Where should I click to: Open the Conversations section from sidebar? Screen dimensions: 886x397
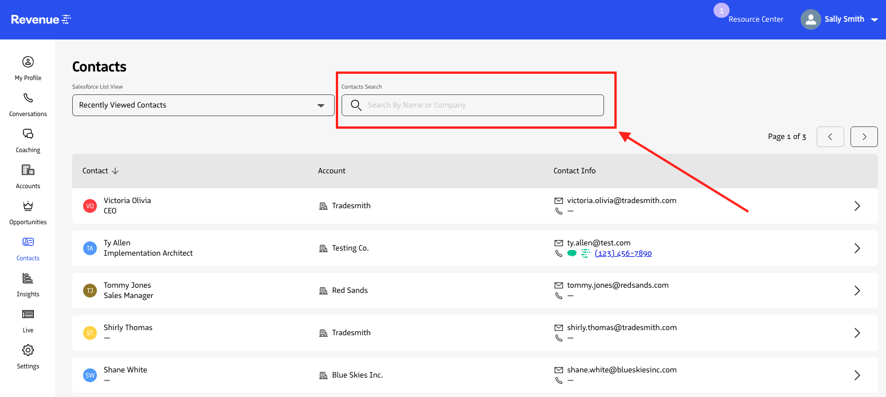pos(28,104)
